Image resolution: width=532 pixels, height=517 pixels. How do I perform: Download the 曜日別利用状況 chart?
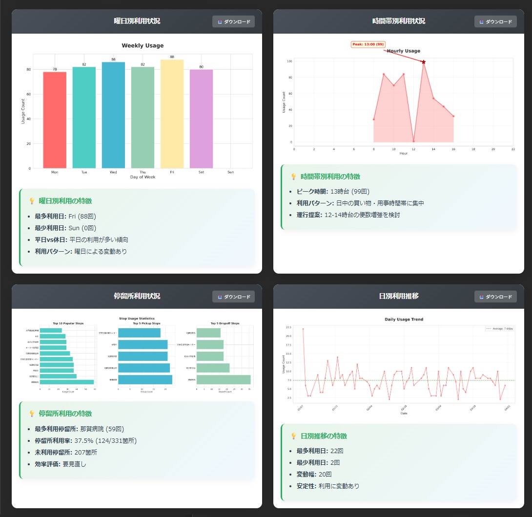(x=233, y=21)
